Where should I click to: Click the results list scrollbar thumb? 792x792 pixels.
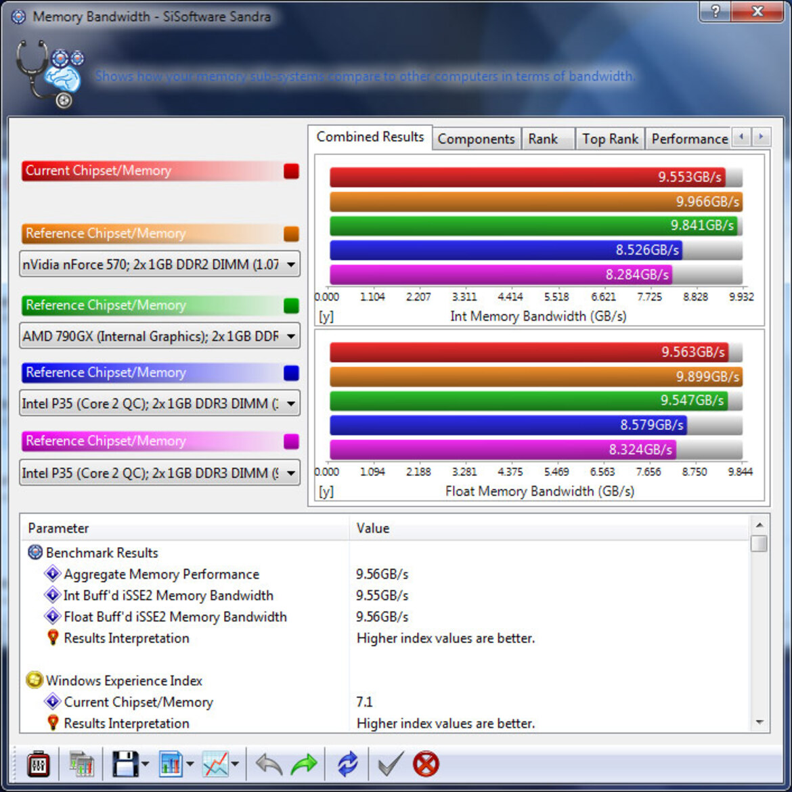pyautogui.click(x=759, y=544)
